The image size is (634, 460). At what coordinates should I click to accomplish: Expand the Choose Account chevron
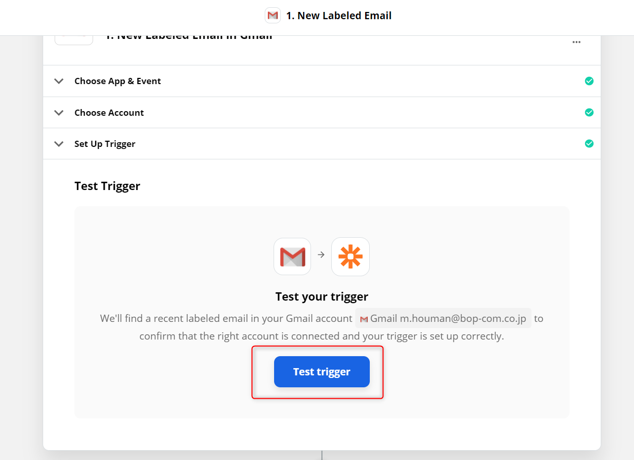[59, 113]
